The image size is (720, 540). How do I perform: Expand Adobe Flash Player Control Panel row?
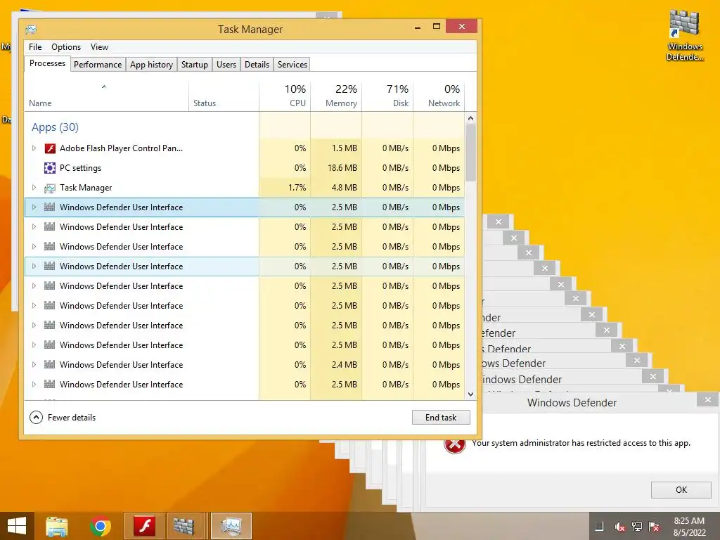click(34, 148)
